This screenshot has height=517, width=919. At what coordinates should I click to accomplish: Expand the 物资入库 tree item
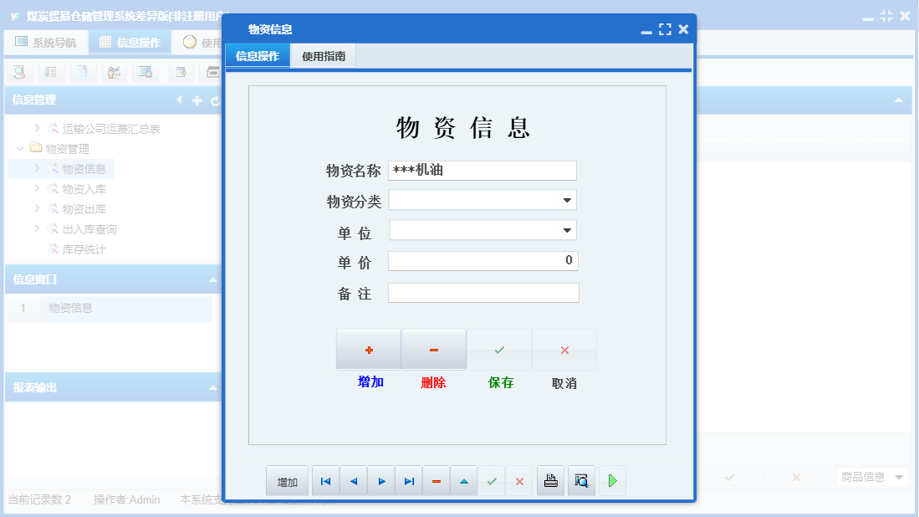pyautogui.click(x=39, y=188)
